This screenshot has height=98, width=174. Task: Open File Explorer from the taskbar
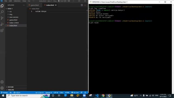tap(72, 96)
